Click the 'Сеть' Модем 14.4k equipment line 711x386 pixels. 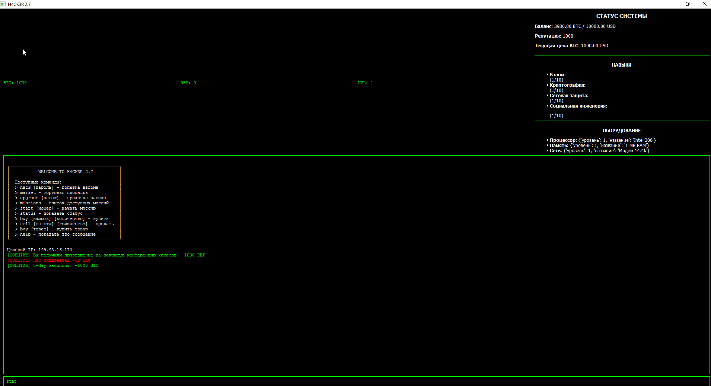point(600,151)
